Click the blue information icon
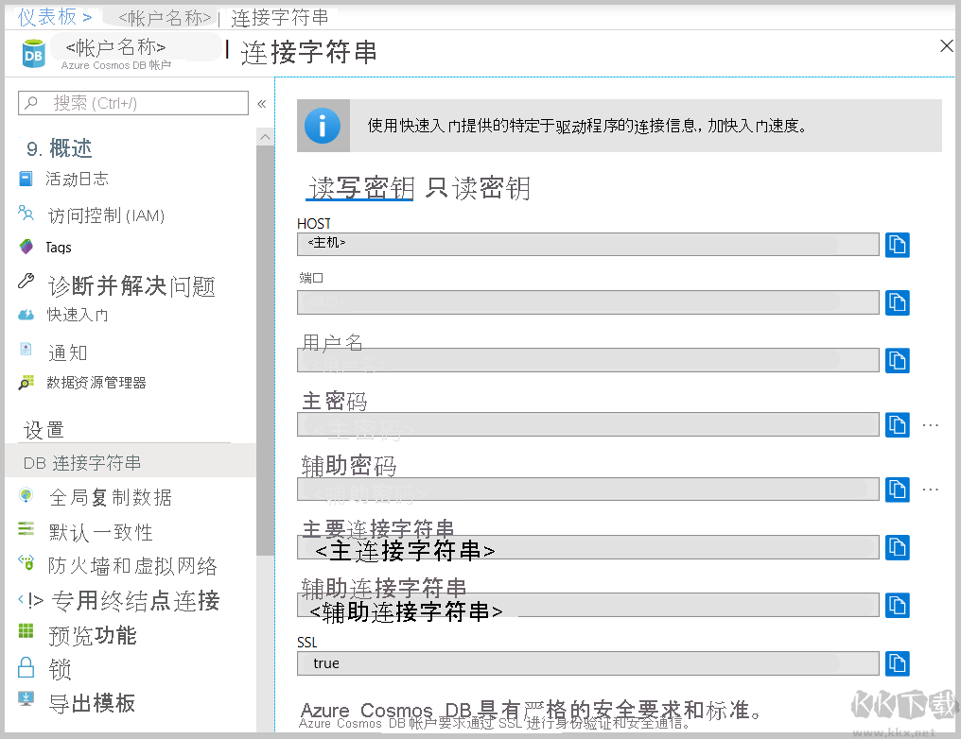961x739 pixels. [x=323, y=126]
